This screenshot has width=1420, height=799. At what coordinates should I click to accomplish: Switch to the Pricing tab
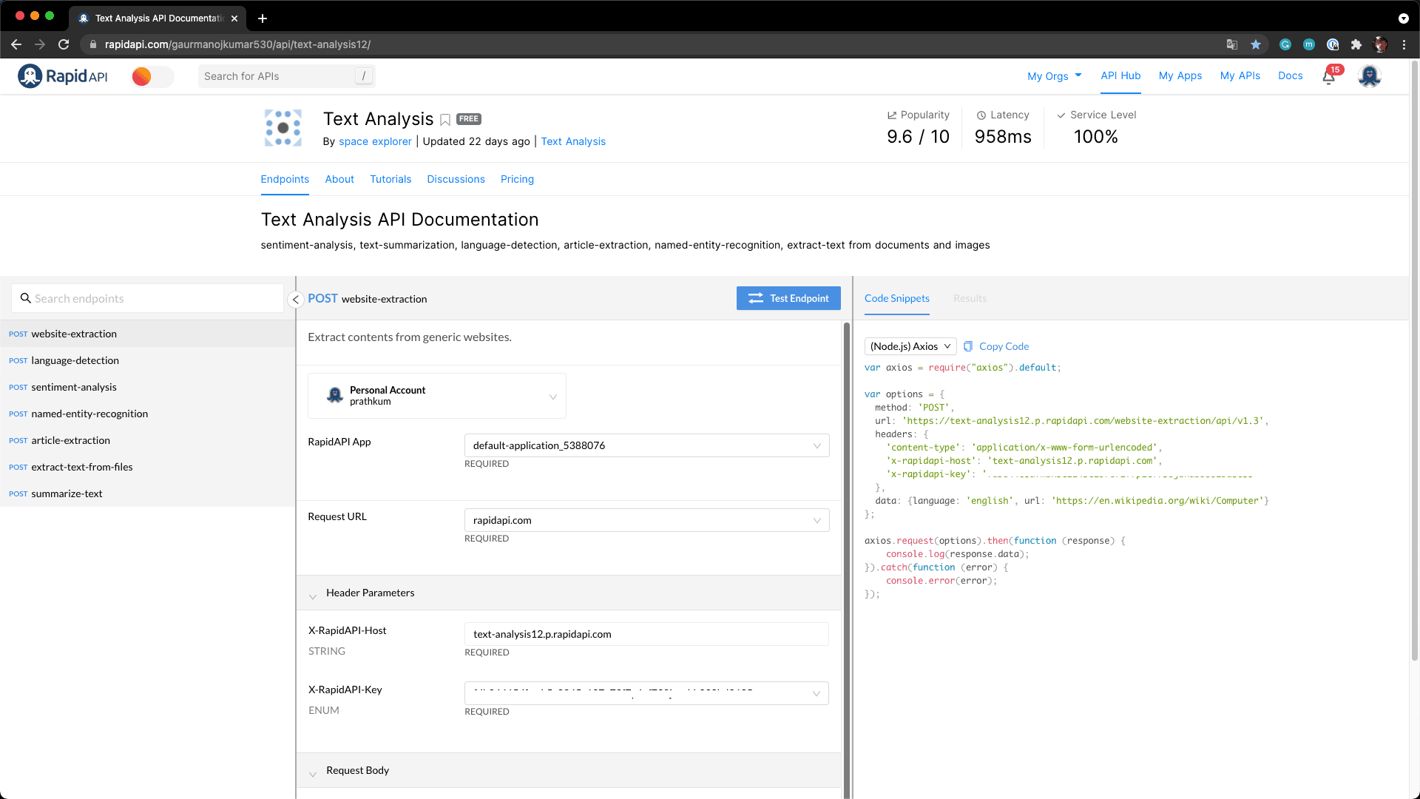pyautogui.click(x=517, y=179)
